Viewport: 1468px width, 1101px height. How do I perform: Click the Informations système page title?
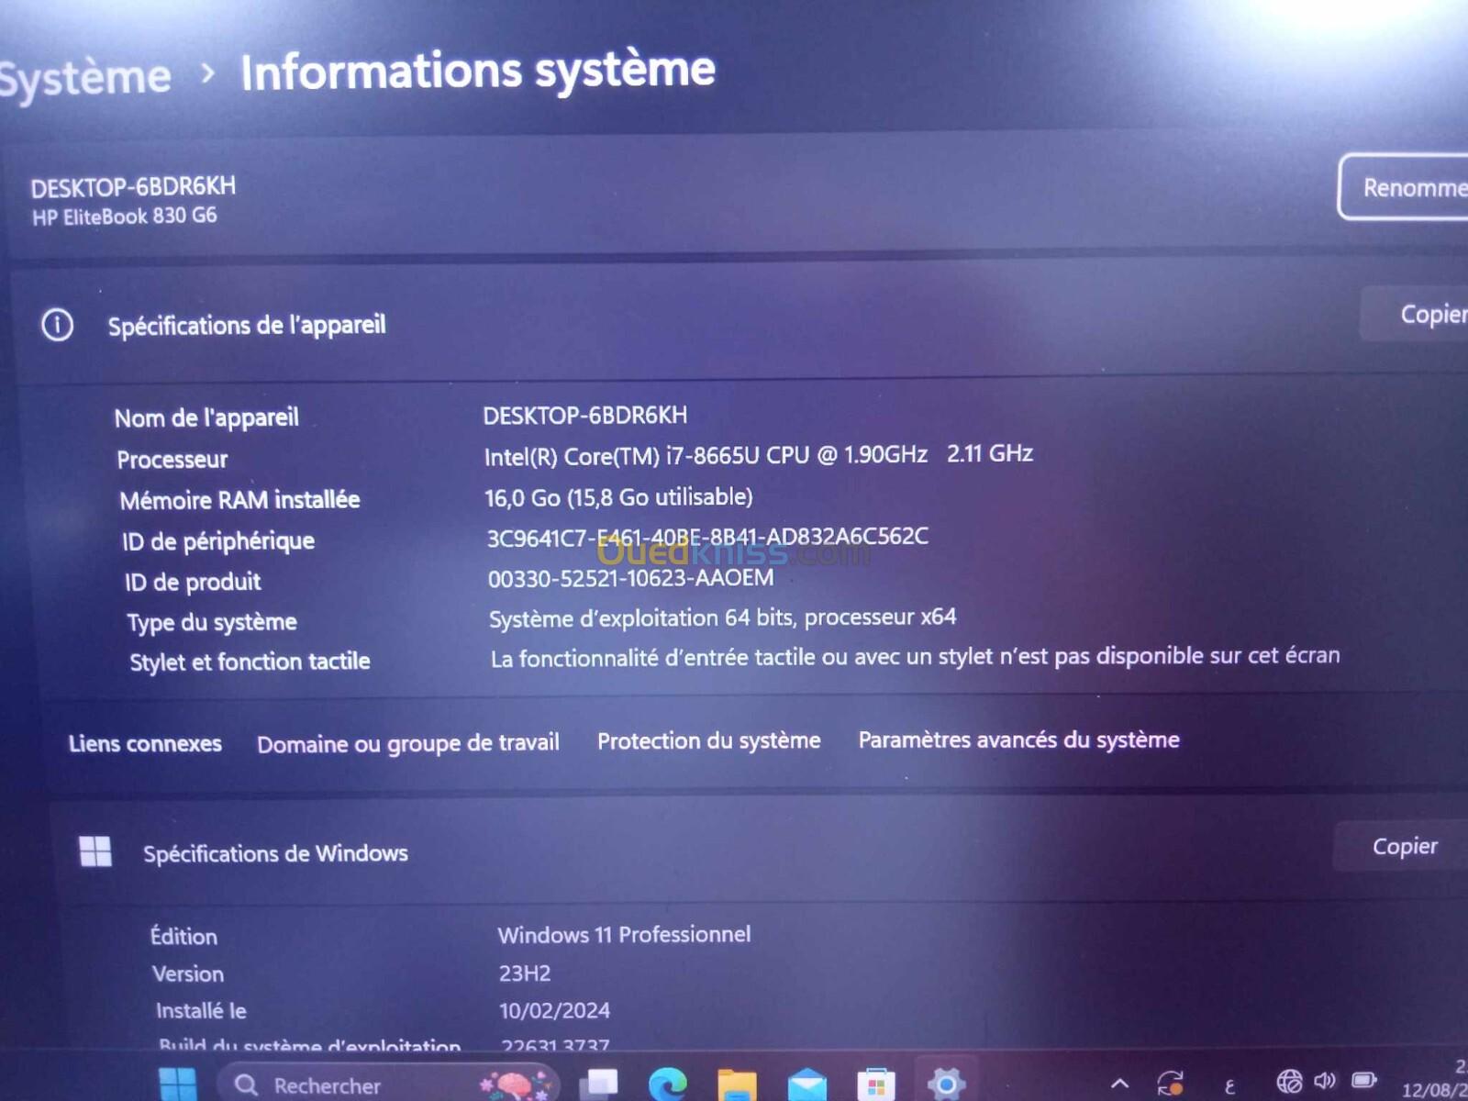478,72
